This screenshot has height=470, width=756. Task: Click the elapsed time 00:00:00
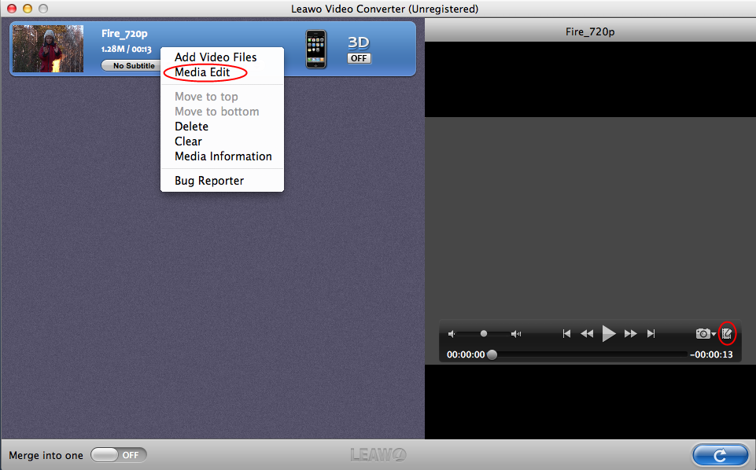[x=466, y=354]
